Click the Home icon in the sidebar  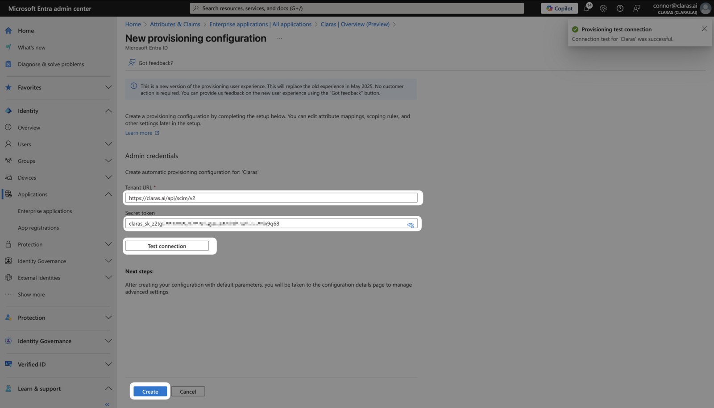click(8, 30)
